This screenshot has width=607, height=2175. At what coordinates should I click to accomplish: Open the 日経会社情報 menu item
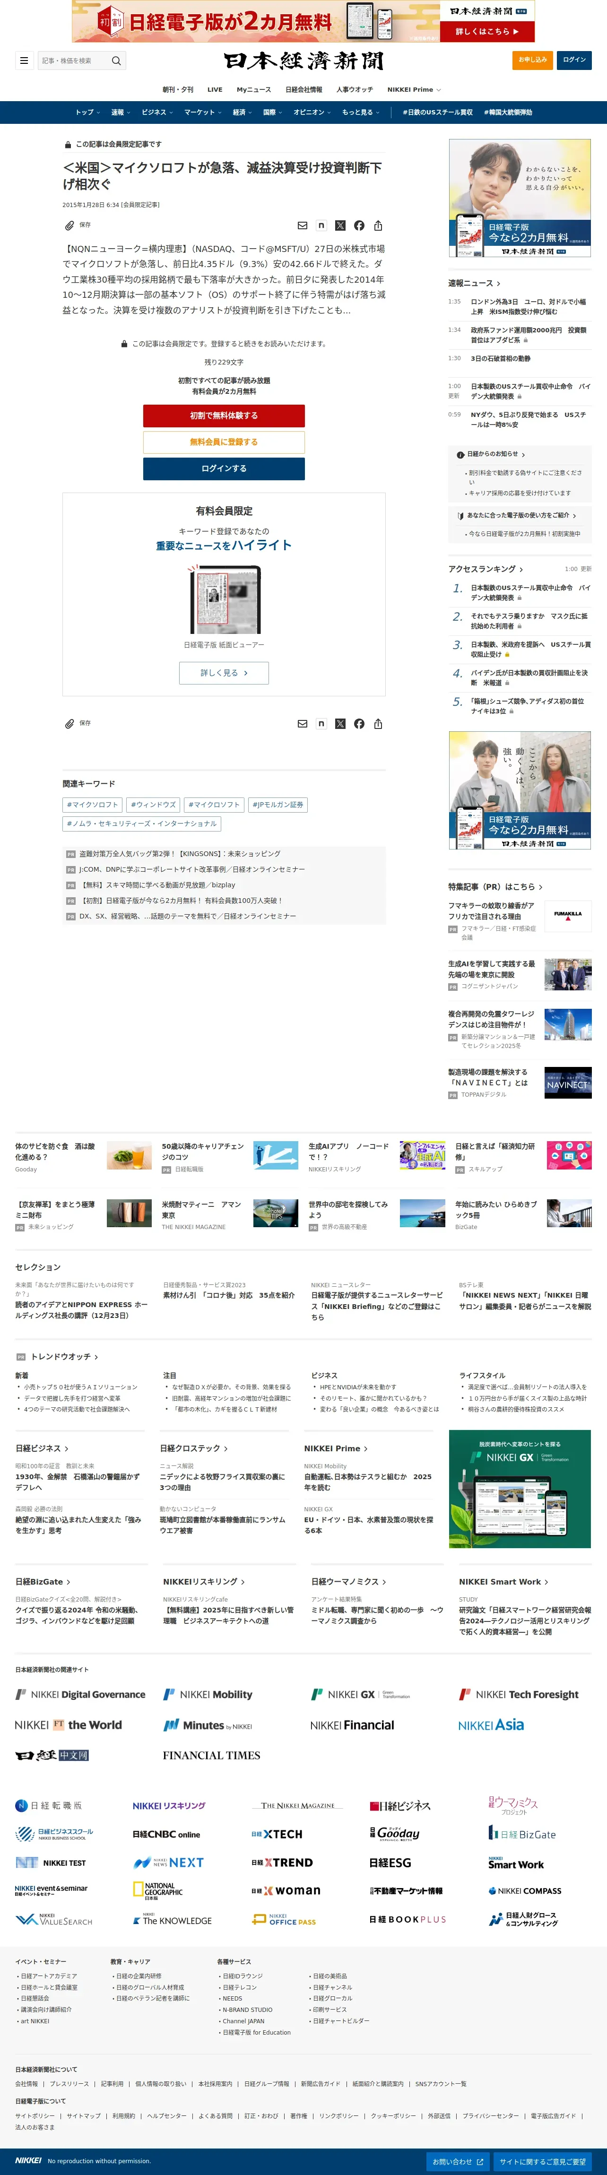point(304,89)
